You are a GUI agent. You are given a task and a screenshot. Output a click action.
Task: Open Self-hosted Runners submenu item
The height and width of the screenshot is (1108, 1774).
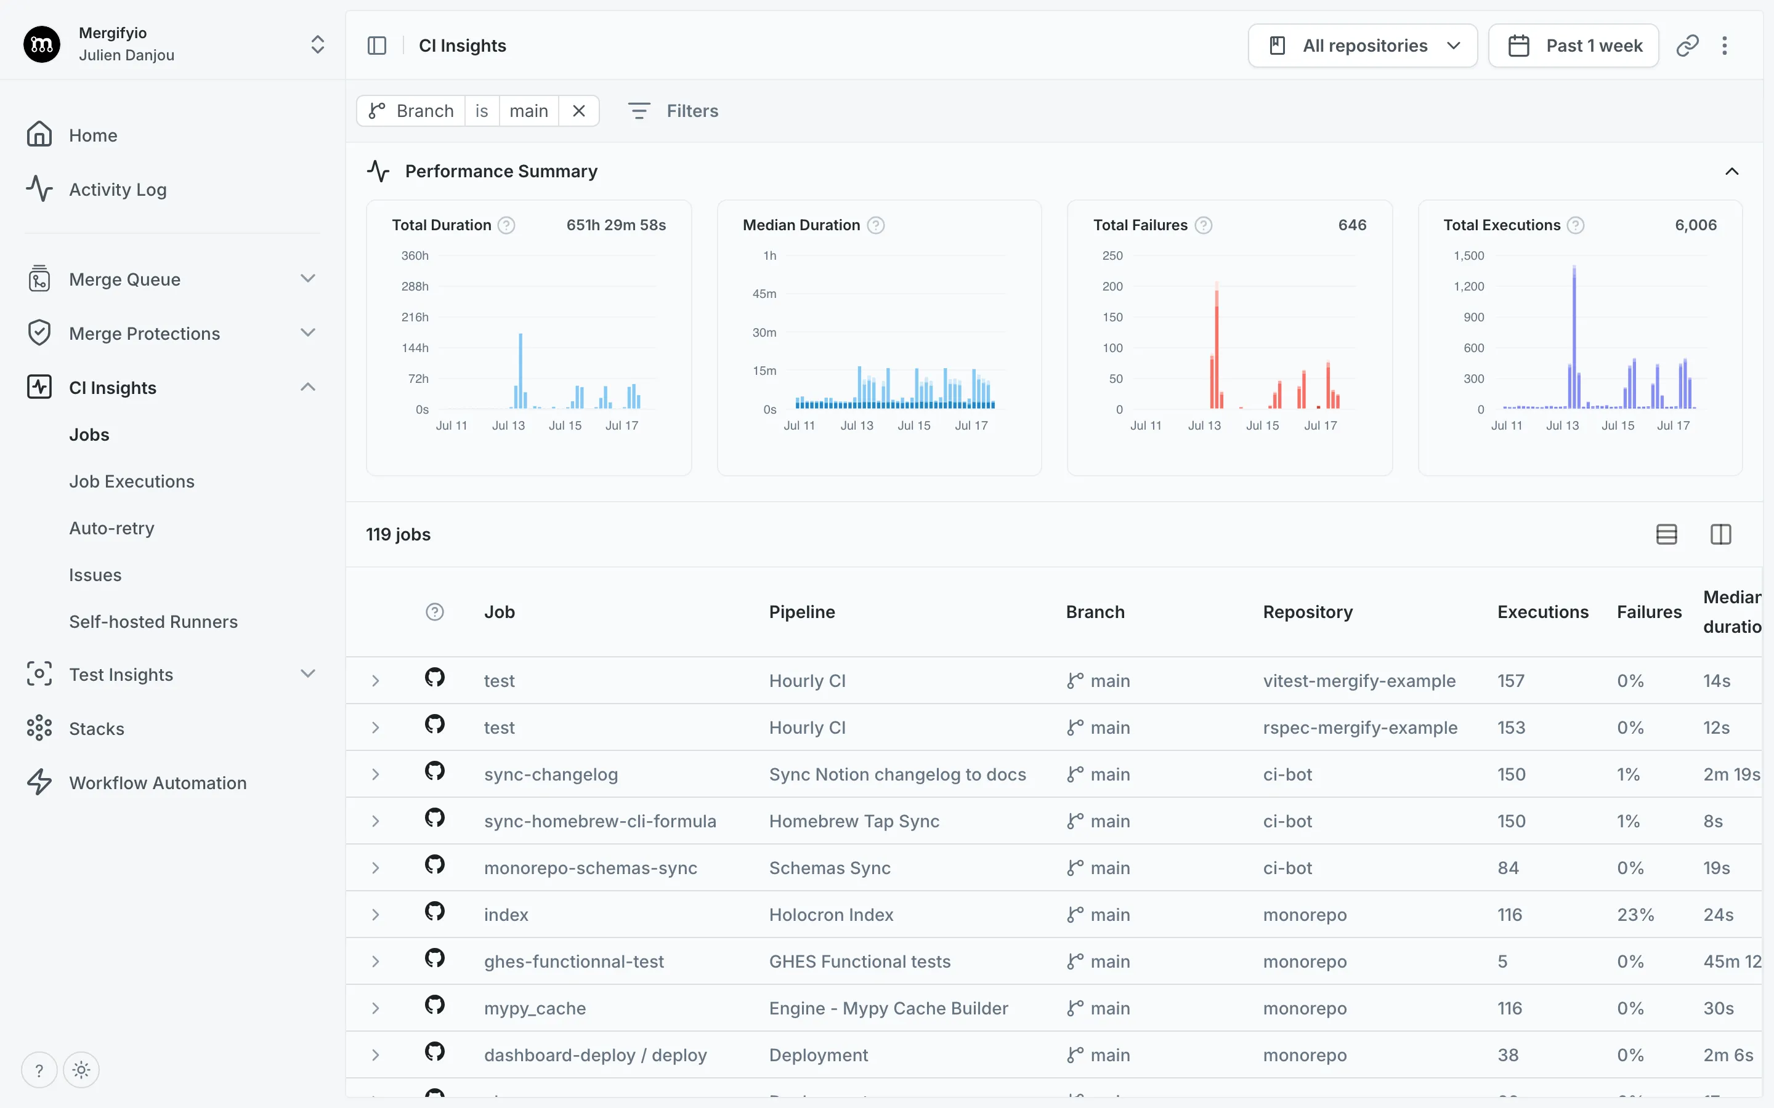[153, 622]
